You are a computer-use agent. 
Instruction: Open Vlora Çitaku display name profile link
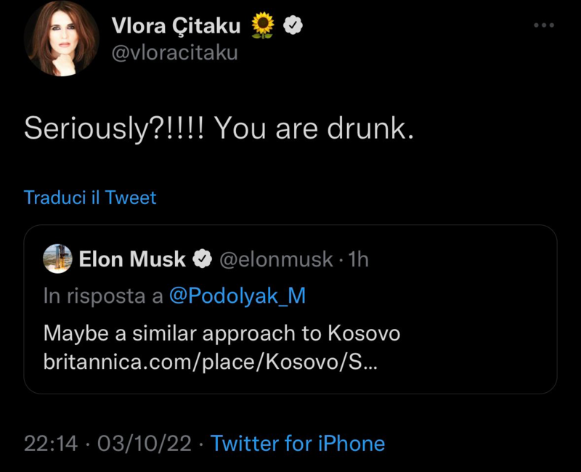pos(176,25)
